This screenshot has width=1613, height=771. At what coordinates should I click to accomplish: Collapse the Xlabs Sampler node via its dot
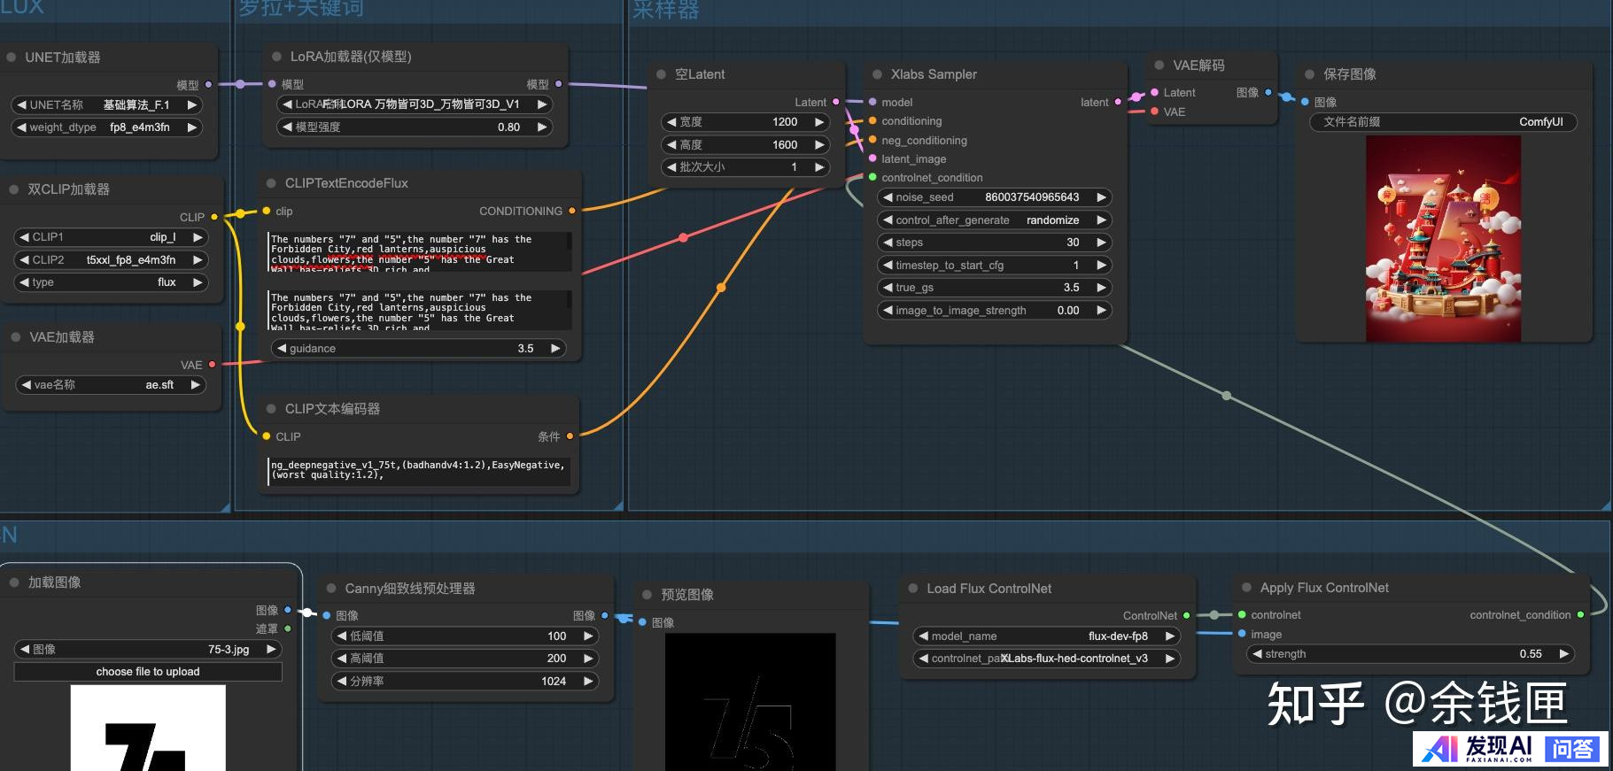pyautogui.click(x=877, y=75)
